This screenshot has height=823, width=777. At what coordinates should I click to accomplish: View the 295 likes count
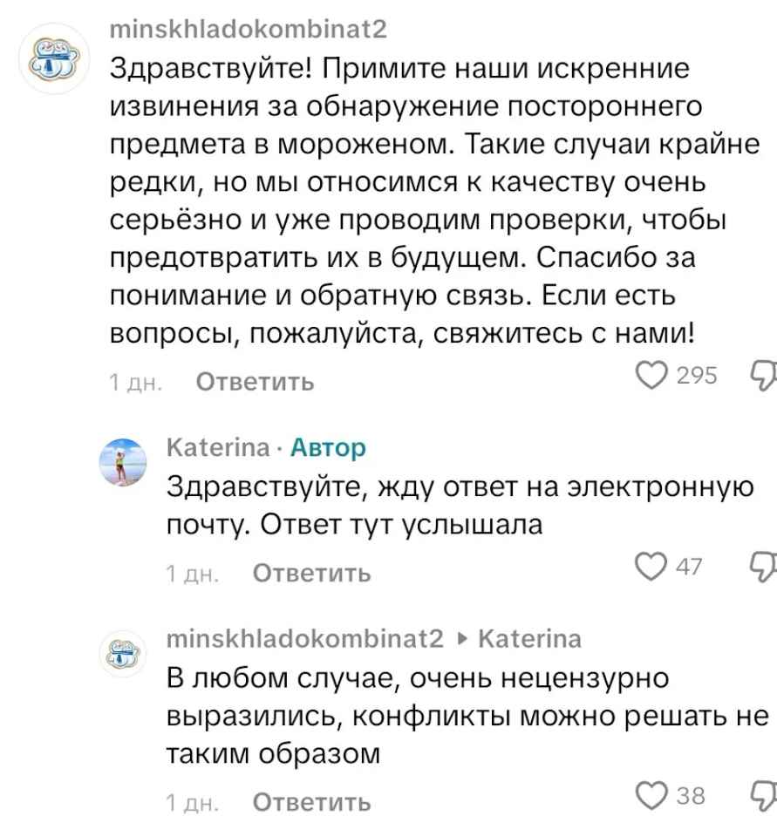click(x=695, y=374)
